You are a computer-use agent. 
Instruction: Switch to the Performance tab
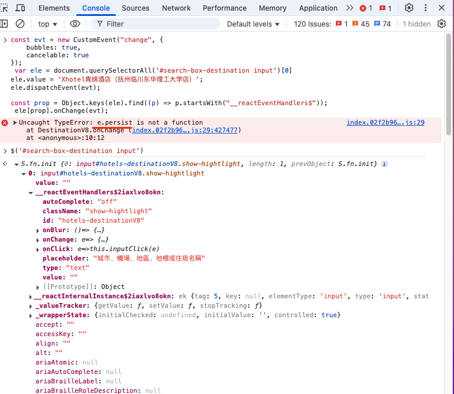pos(225,8)
